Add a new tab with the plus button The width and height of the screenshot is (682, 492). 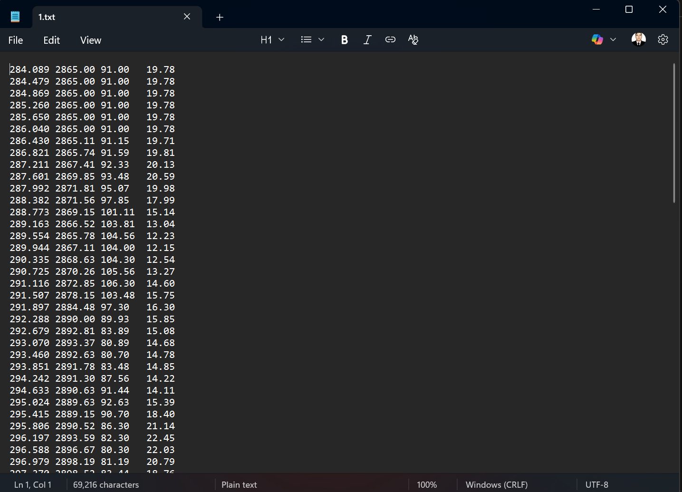pos(220,18)
